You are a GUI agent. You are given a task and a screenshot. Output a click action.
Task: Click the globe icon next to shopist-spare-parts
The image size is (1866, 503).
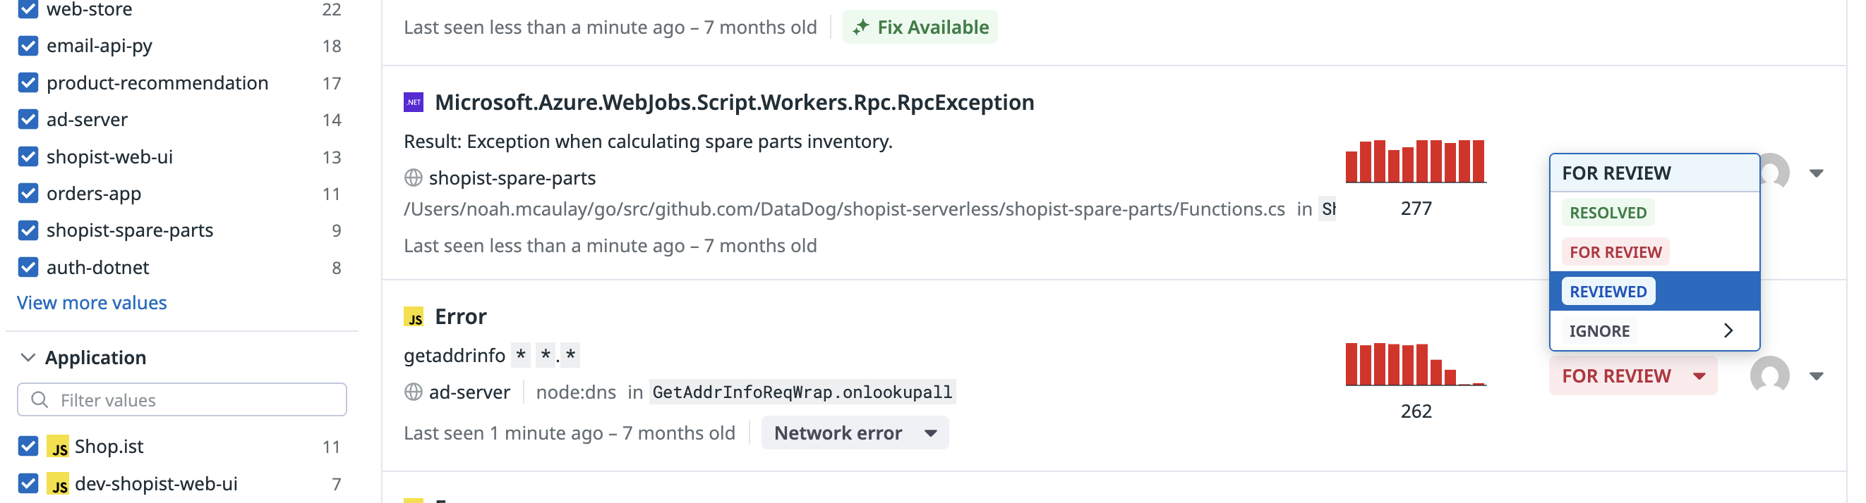413,178
